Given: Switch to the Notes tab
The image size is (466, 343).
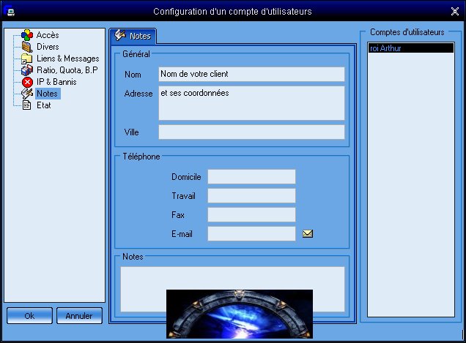Looking at the screenshot, I should click(133, 36).
